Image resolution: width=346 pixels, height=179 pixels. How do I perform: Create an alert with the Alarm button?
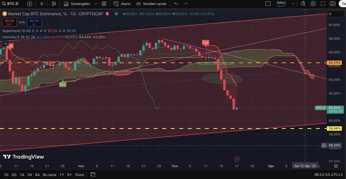click(122, 4)
